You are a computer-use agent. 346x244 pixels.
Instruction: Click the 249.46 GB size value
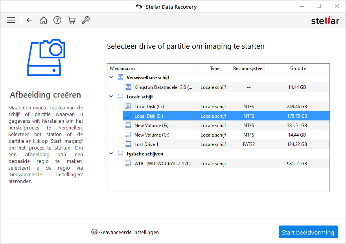click(x=297, y=106)
